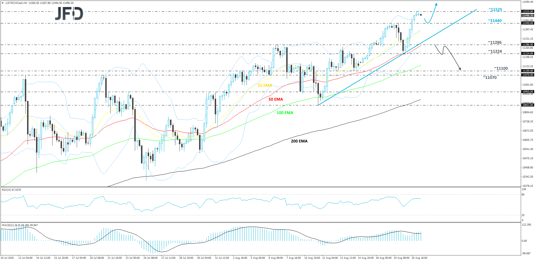This screenshot has width=535, height=261.
Task: Click the ~11070 level label
Action: point(490,78)
